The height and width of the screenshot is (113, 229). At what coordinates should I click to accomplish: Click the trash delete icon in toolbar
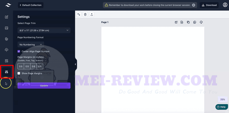[85, 14]
